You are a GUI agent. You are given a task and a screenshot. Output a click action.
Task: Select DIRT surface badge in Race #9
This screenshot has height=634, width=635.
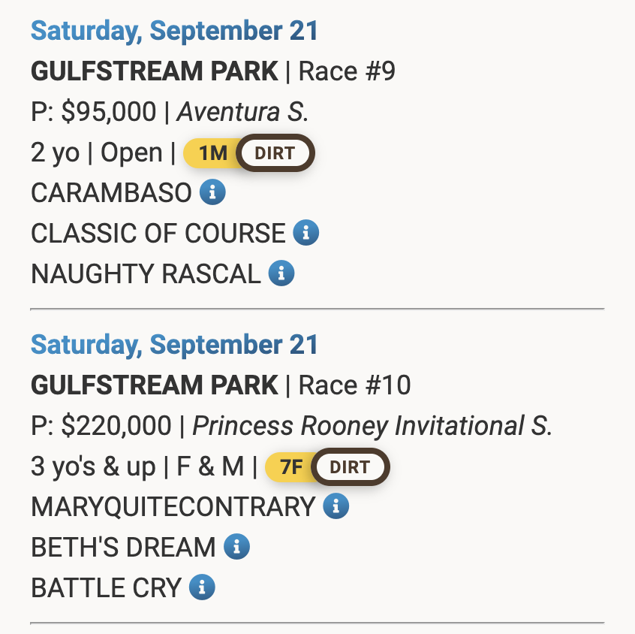pyautogui.click(x=275, y=153)
